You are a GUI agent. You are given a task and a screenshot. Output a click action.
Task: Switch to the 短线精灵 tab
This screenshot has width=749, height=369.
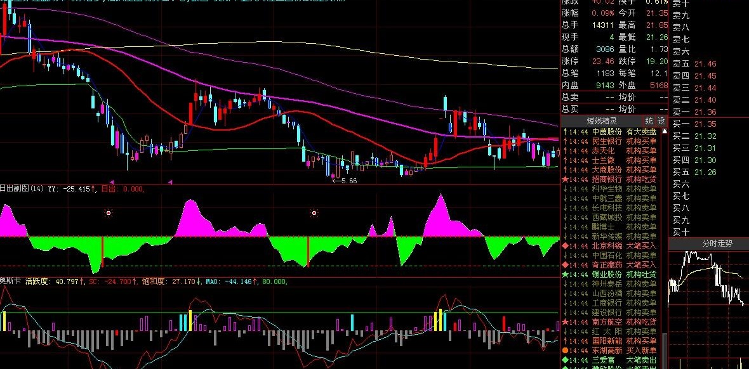point(601,120)
